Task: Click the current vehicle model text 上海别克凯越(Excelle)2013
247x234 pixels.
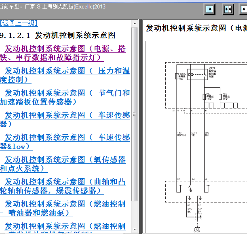Action: 71,6
